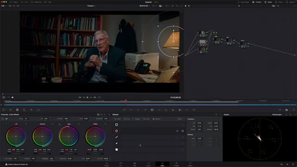Open the Info palette icon
This screenshot has height=167, width=297.
294,110
